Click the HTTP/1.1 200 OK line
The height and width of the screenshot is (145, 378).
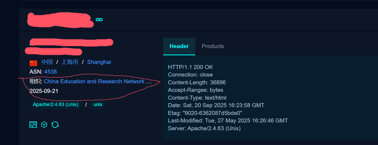190,67
